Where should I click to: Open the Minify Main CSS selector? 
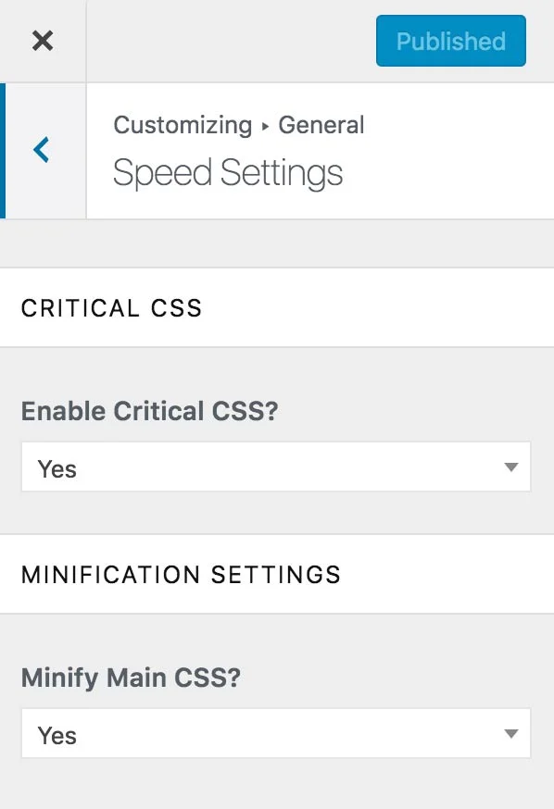coord(275,734)
